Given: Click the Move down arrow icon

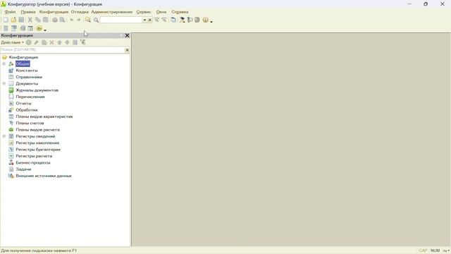Looking at the screenshot, I should click(x=67, y=42).
